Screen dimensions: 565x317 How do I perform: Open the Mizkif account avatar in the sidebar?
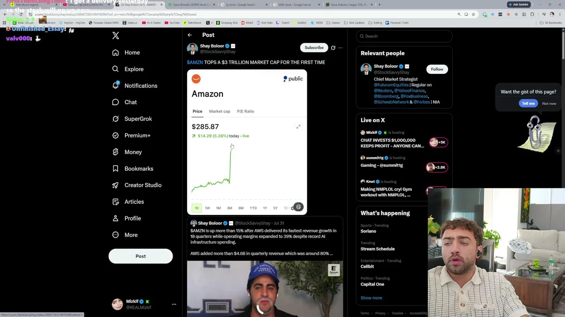pos(117,304)
